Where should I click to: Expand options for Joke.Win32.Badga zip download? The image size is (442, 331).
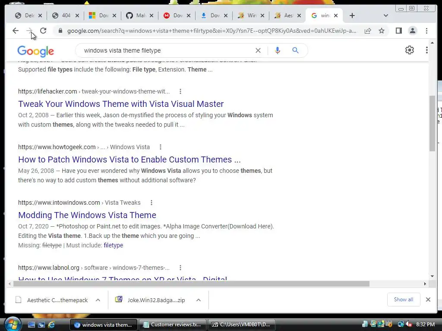point(199,300)
